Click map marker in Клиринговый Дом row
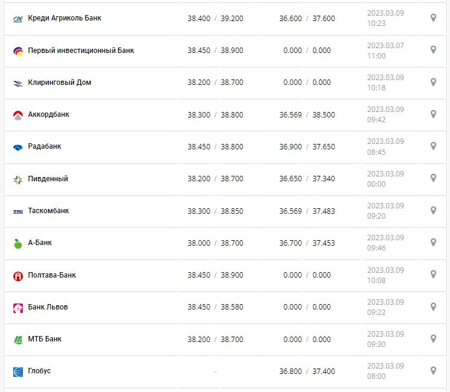The image size is (450, 392). (x=433, y=82)
